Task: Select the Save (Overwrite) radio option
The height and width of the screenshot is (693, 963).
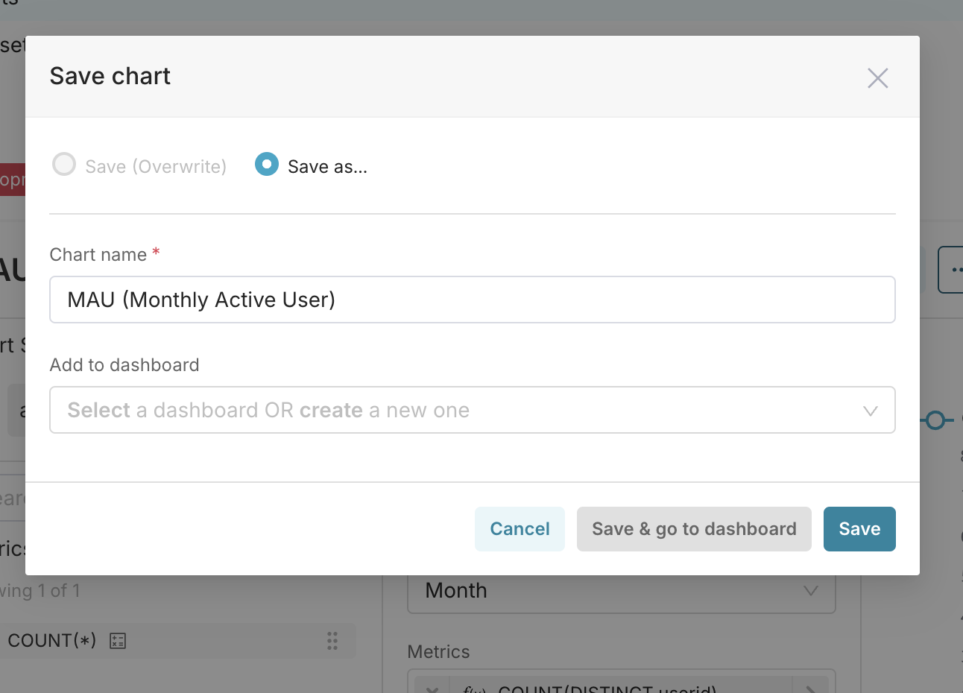Action: click(x=64, y=164)
